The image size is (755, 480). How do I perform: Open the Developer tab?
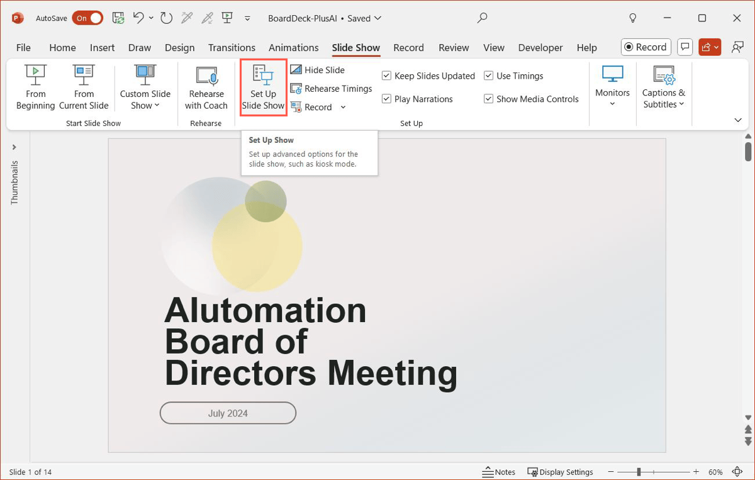tap(540, 48)
